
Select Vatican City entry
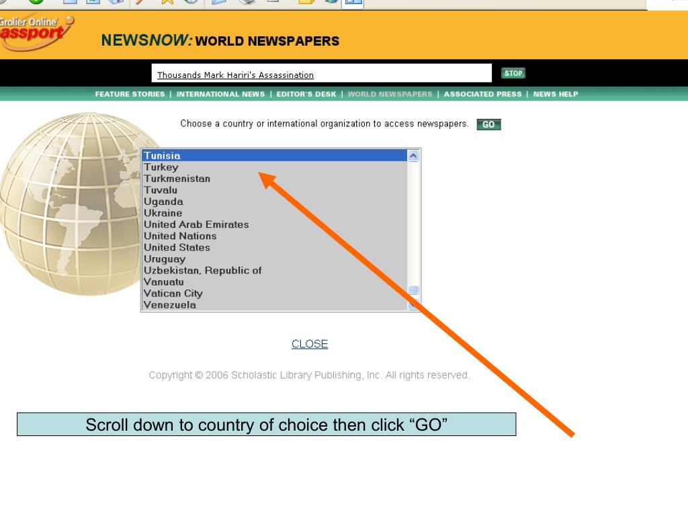pos(275,293)
